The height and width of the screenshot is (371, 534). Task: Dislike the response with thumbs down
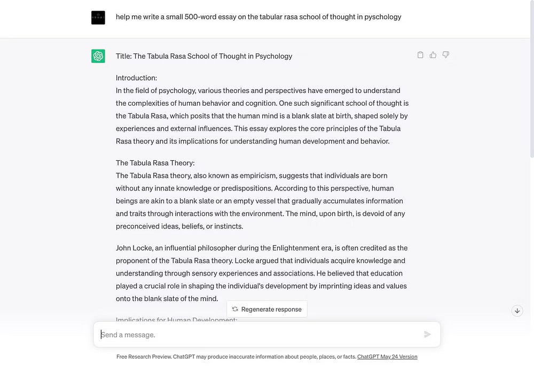tap(446, 55)
